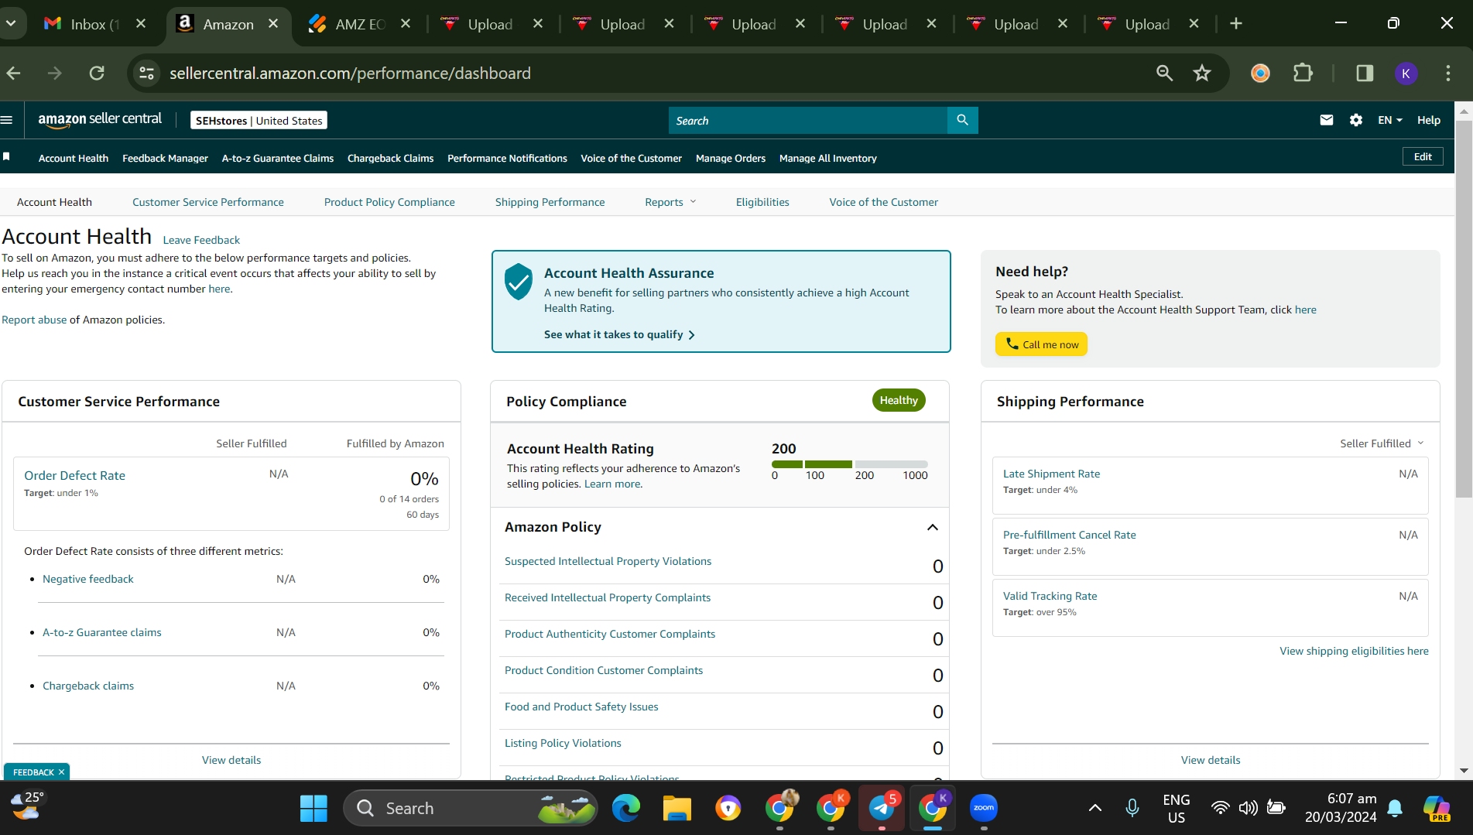Open Performance Notifications in top nav
This screenshot has width=1473, height=835.
pos(507,158)
